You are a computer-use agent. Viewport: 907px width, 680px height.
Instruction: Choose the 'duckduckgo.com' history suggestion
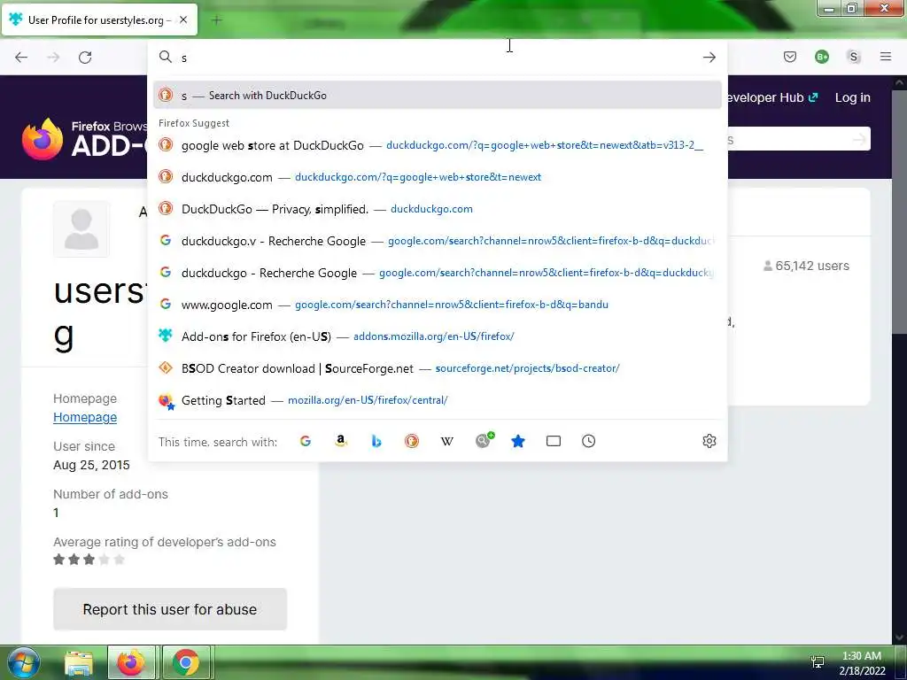pos(438,177)
